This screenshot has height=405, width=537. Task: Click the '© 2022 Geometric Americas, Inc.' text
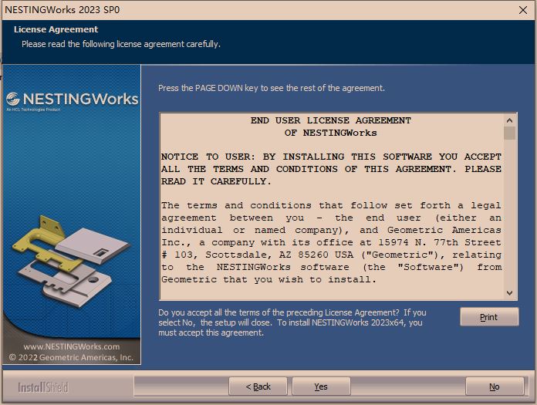click(x=71, y=357)
